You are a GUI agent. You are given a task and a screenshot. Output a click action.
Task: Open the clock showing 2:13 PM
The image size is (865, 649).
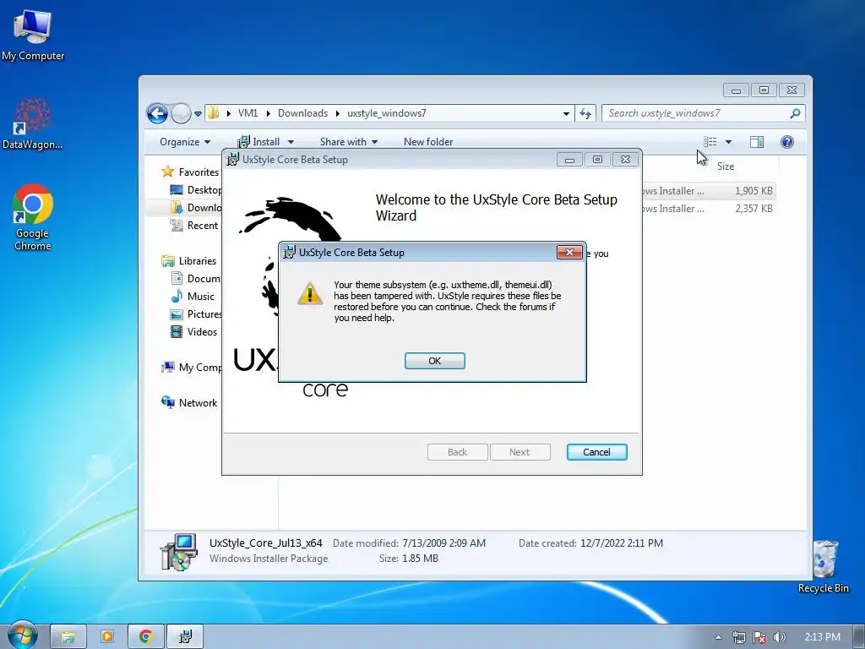point(822,637)
